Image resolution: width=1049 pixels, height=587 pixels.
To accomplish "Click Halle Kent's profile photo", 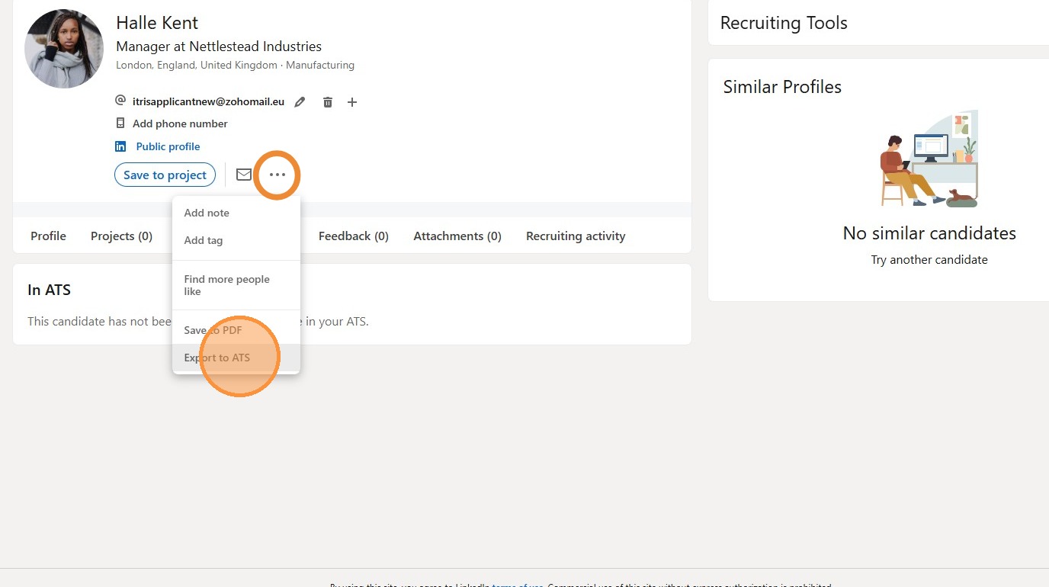I will [x=64, y=49].
